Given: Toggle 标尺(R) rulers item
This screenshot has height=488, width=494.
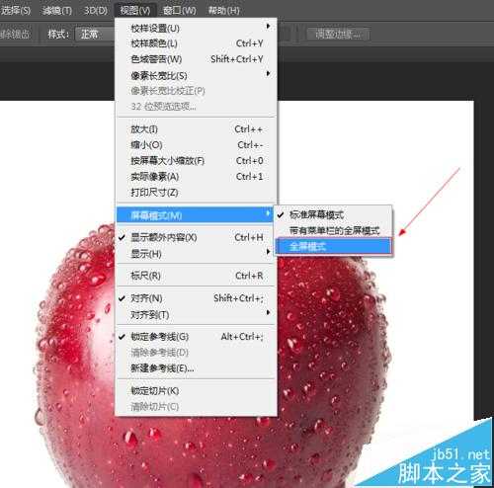Looking at the screenshot, I should coord(196,276).
